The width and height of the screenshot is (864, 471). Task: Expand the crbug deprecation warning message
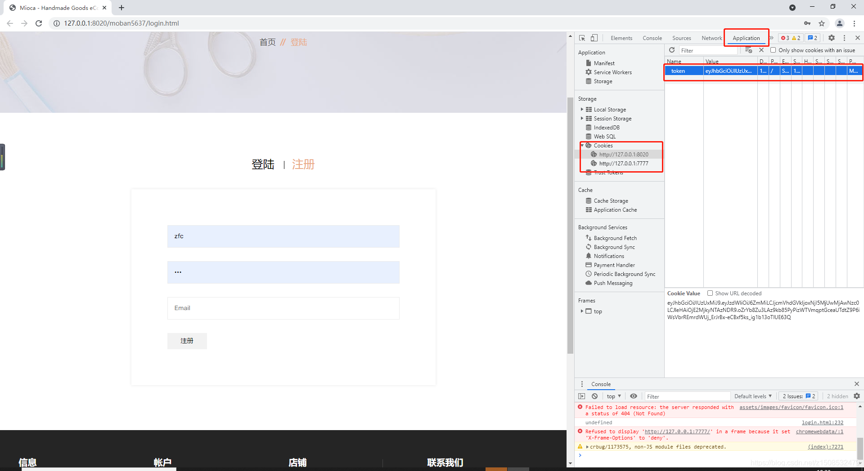(x=587, y=447)
